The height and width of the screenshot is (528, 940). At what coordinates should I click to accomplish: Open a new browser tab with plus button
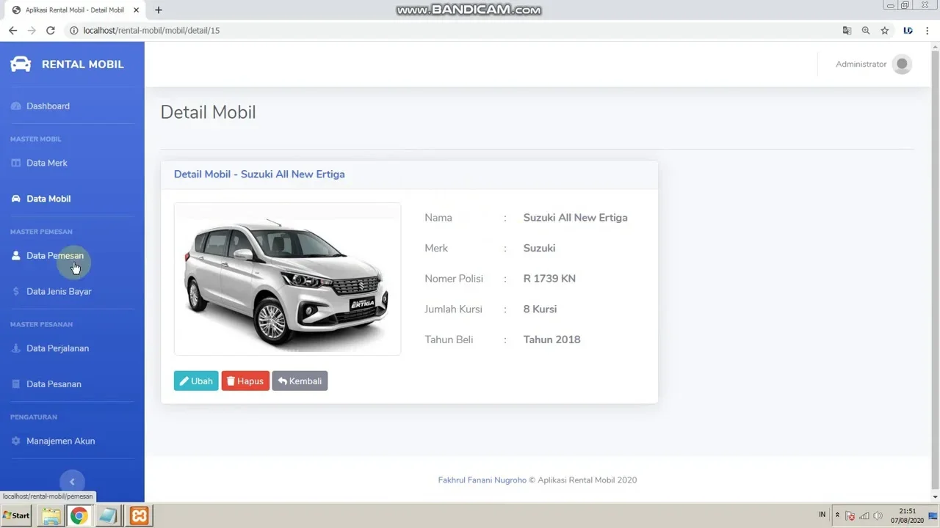(x=158, y=10)
